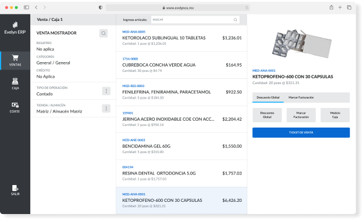Click the $1,236.01 price
The height and width of the screenshot is (221, 364).
[x=232, y=38]
